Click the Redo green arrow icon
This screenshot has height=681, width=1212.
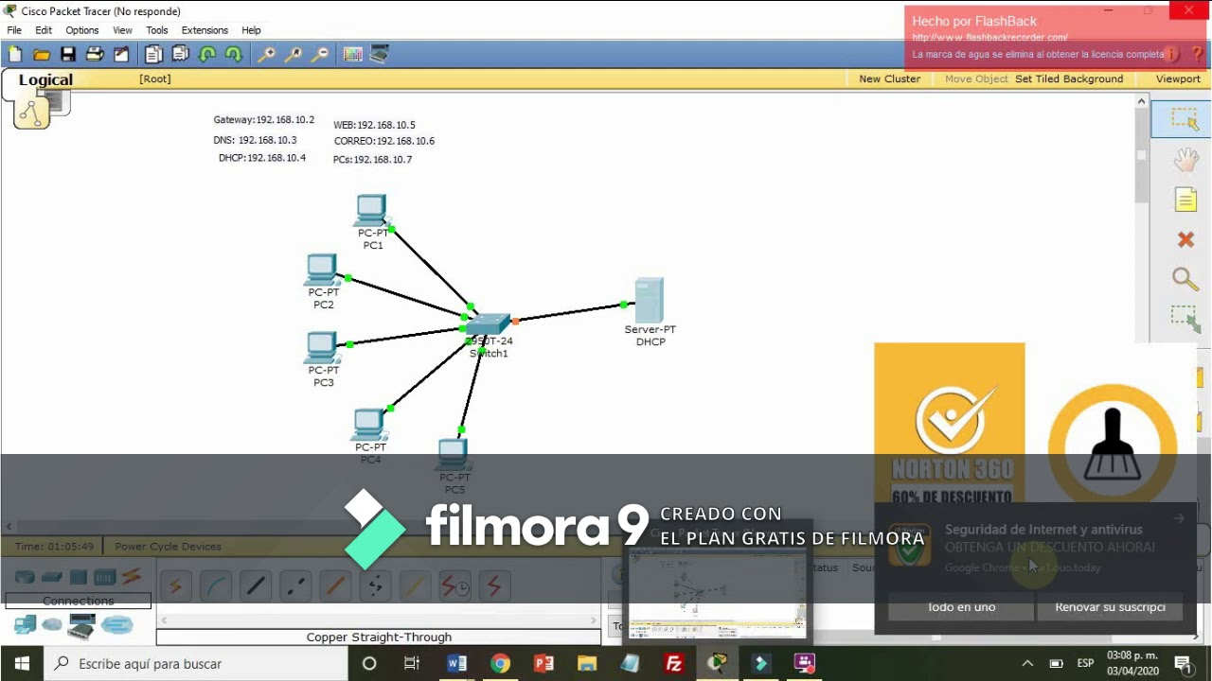click(x=233, y=55)
